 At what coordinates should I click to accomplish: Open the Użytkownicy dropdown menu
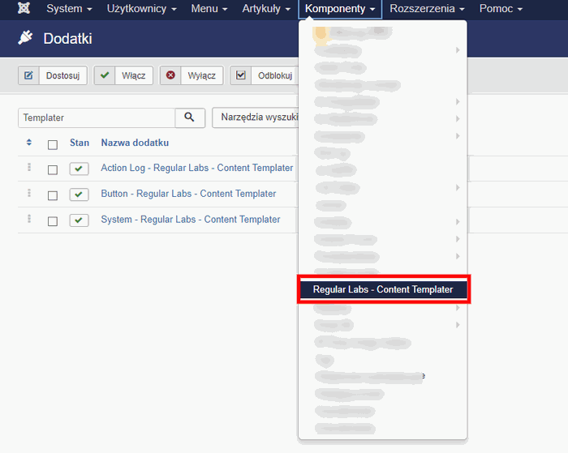[x=142, y=9]
